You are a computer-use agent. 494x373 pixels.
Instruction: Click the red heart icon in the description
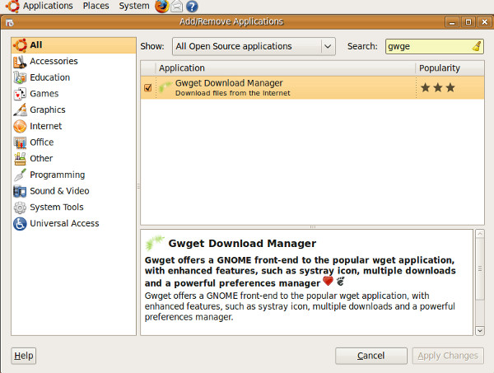328,281
